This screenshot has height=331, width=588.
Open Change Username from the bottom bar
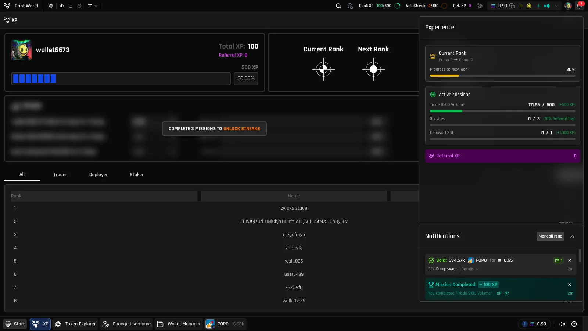[x=126, y=324]
